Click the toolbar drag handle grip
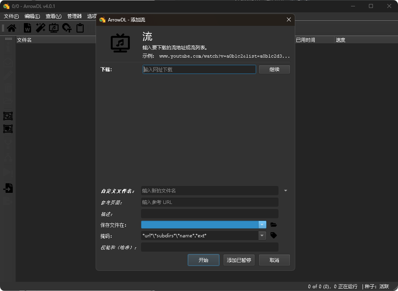Viewport: 398px width, 291px height. click(3, 28)
